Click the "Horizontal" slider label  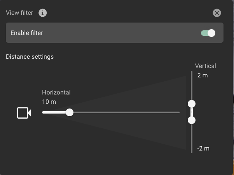click(x=56, y=93)
